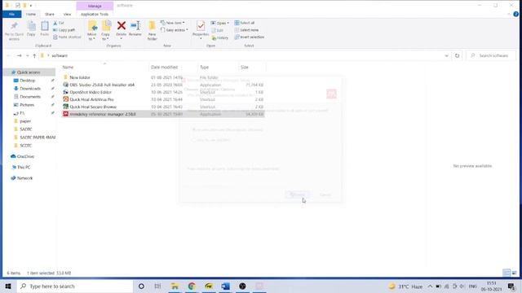Select the Manage contextual tab
Viewport: 522px width, 293px height.
[x=95, y=6]
